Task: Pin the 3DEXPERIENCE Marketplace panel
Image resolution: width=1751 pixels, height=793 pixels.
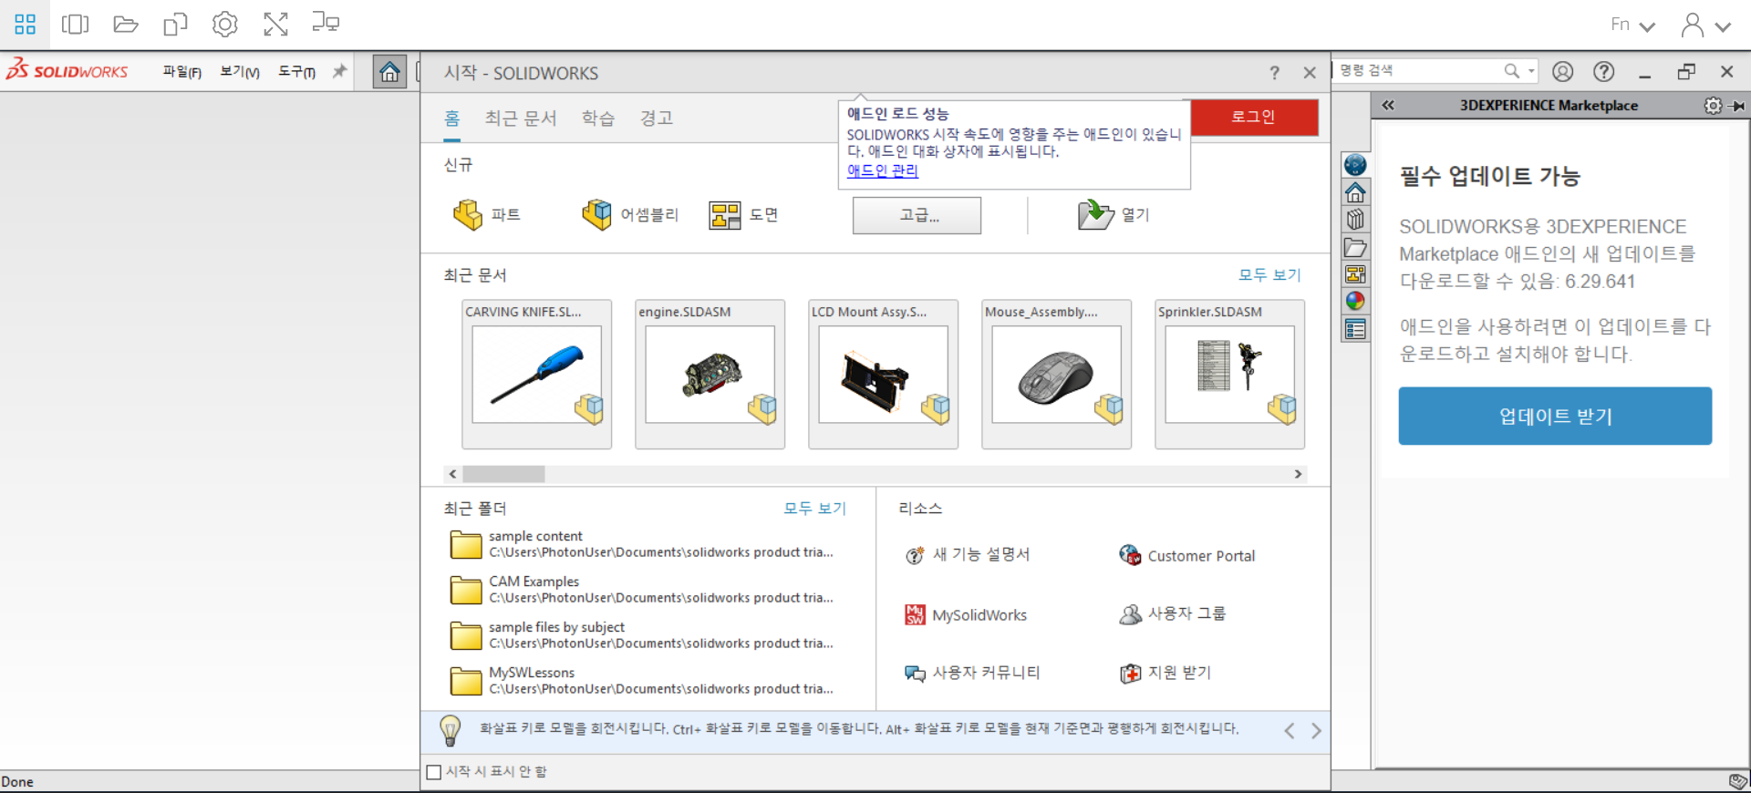Action: click(x=1738, y=106)
